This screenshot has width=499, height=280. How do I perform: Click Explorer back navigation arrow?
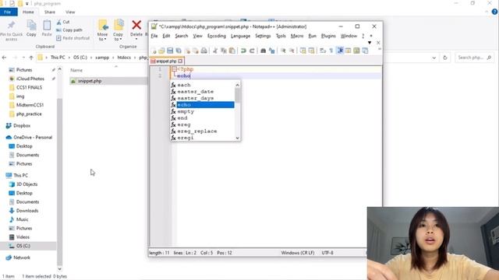(4, 58)
